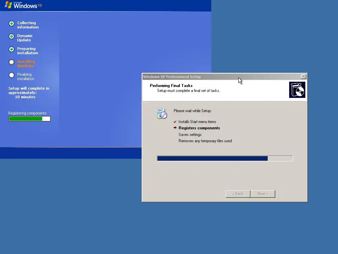Click the 'Installs Start menu items' text
The height and width of the screenshot is (254, 338).
pyautogui.click(x=197, y=122)
